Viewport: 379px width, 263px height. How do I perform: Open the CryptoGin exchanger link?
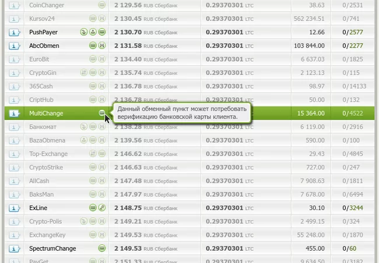pos(43,73)
